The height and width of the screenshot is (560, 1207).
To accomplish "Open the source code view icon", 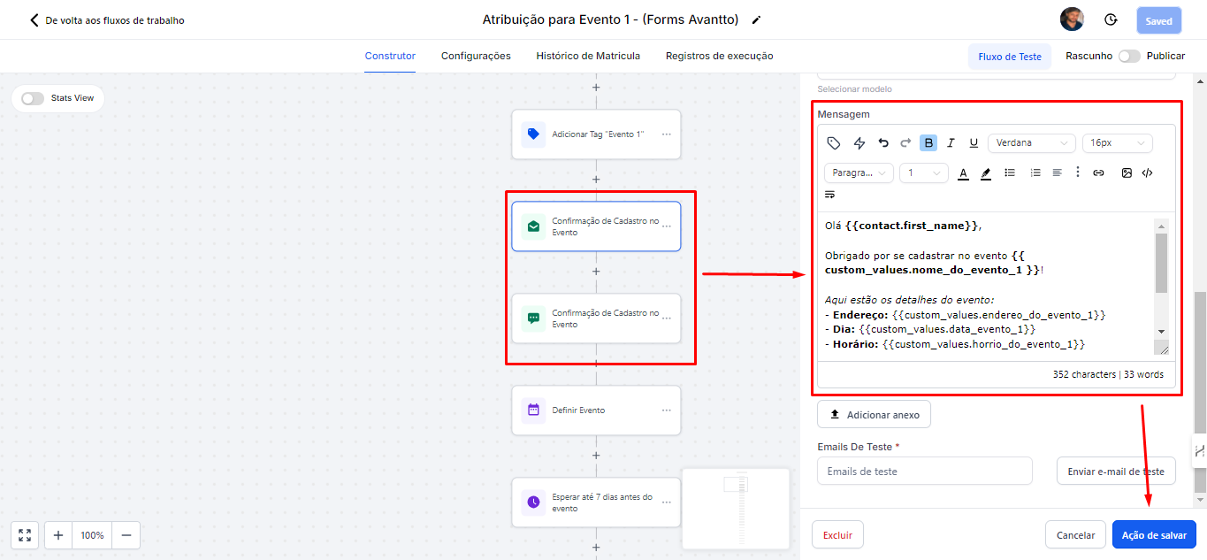I will 1147,173.
